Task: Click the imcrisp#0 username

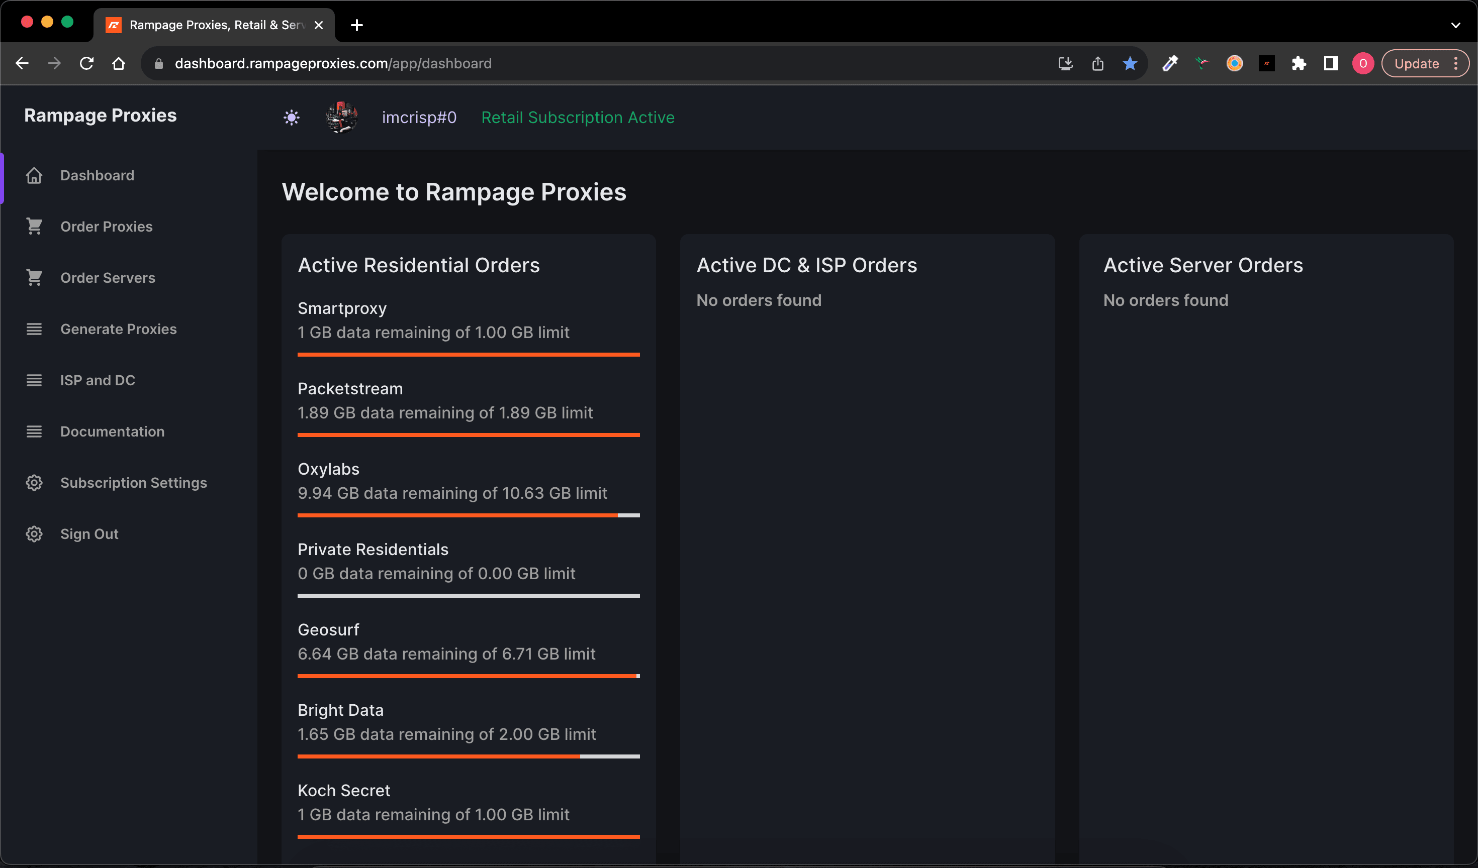Action: pos(419,118)
